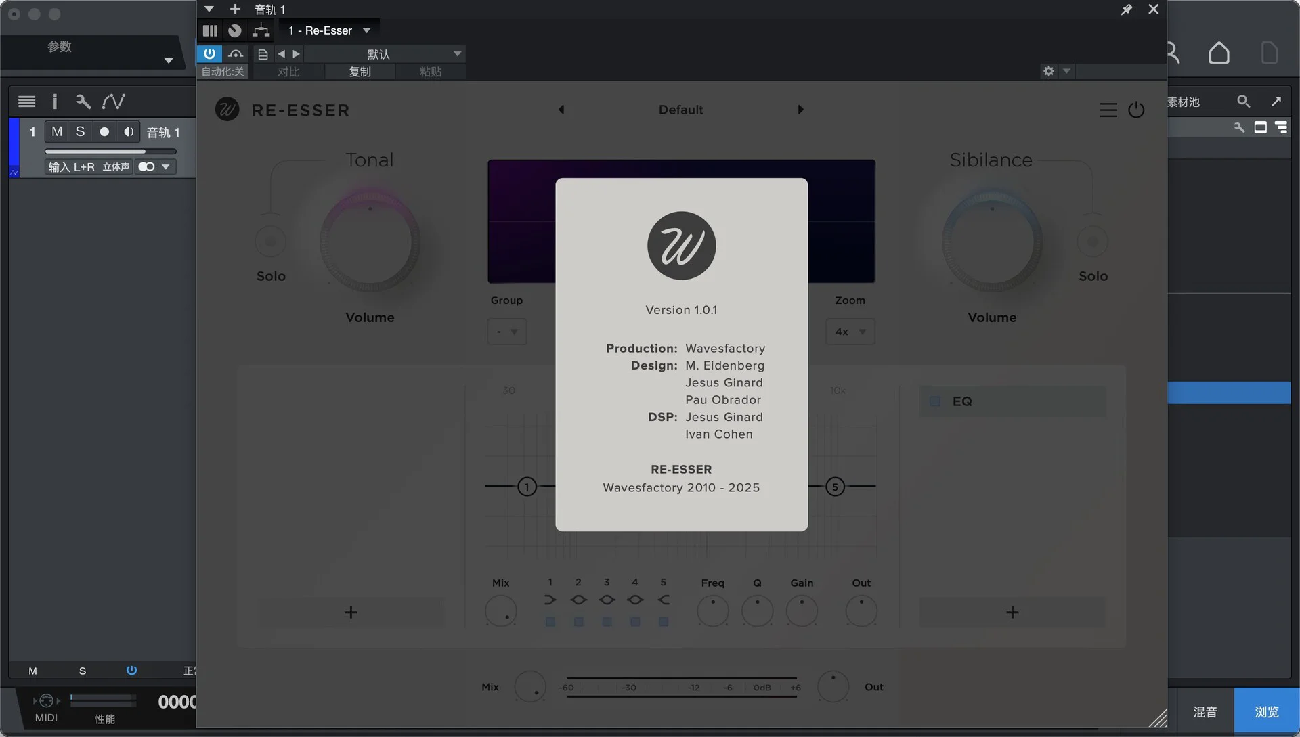Open the sidechain icon next to bypass
This screenshot has height=737, width=1300.
click(x=236, y=53)
